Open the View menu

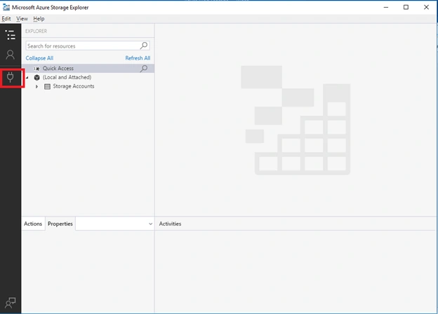pyautogui.click(x=22, y=19)
